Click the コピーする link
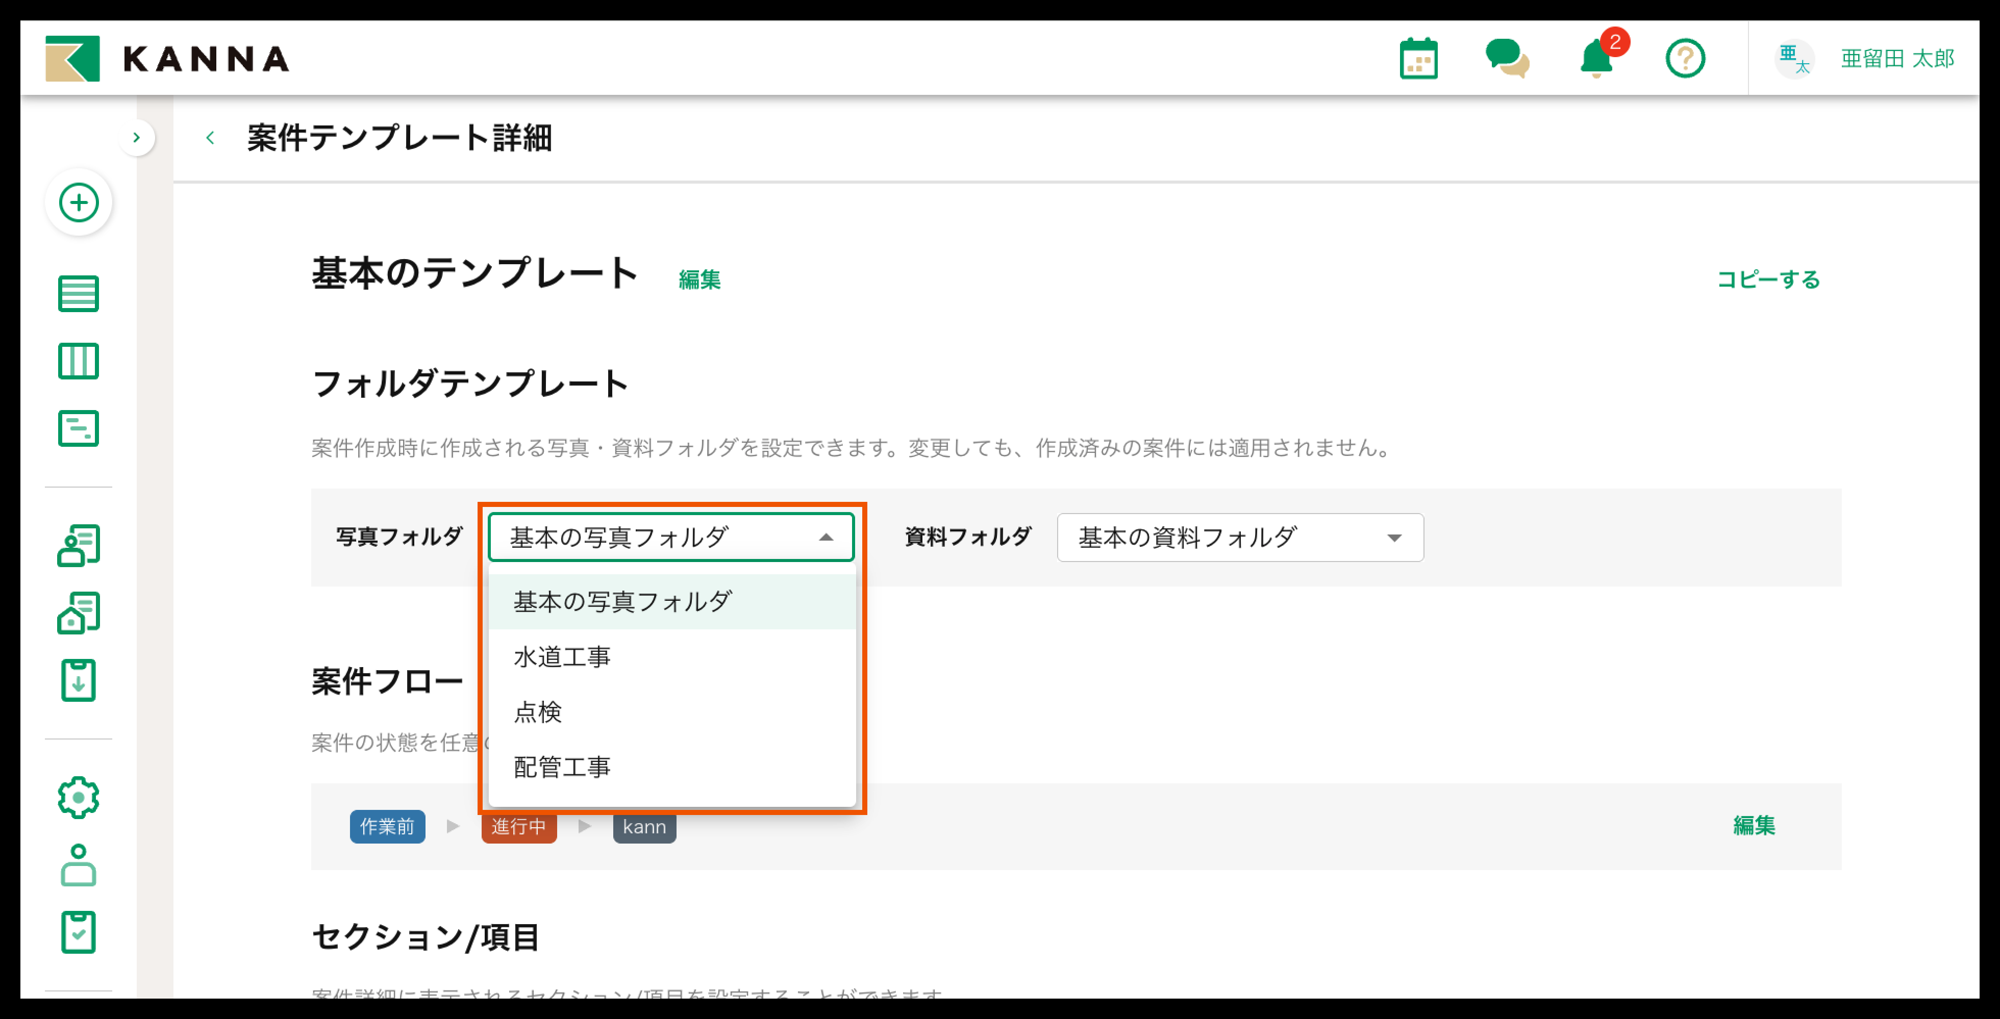Viewport: 2000px width, 1019px height. coord(1768,279)
